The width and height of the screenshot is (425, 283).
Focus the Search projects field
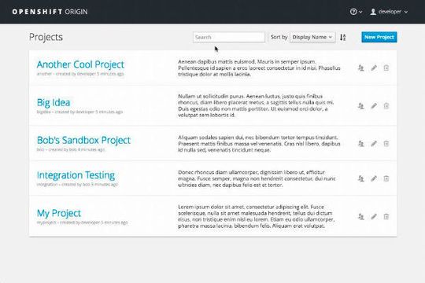(x=229, y=37)
